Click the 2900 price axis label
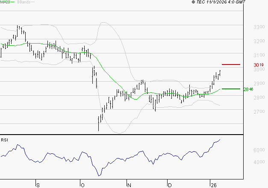Image resolution: width=268 pixels, height=188 pixels. [x=259, y=83]
